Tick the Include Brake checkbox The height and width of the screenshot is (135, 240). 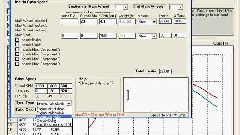pos(17,40)
